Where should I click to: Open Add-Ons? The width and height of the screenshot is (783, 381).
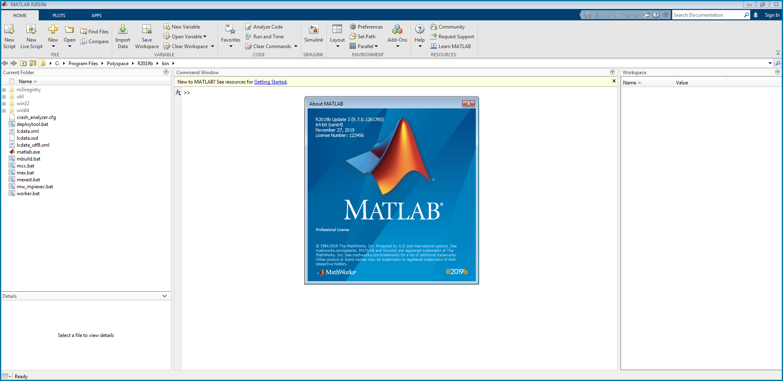pos(397,36)
